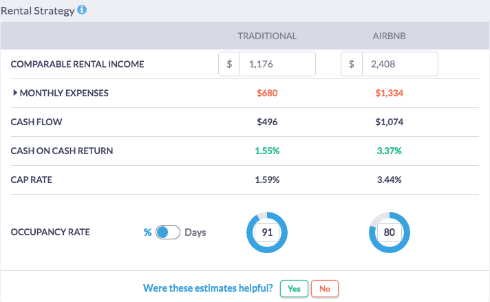Toggle occupancy rate between % and Days
The height and width of the screenshot is (302, 490).
coord(167,233)
